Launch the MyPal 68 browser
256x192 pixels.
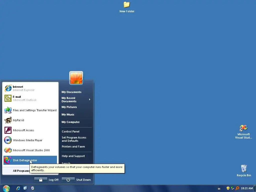30,120
